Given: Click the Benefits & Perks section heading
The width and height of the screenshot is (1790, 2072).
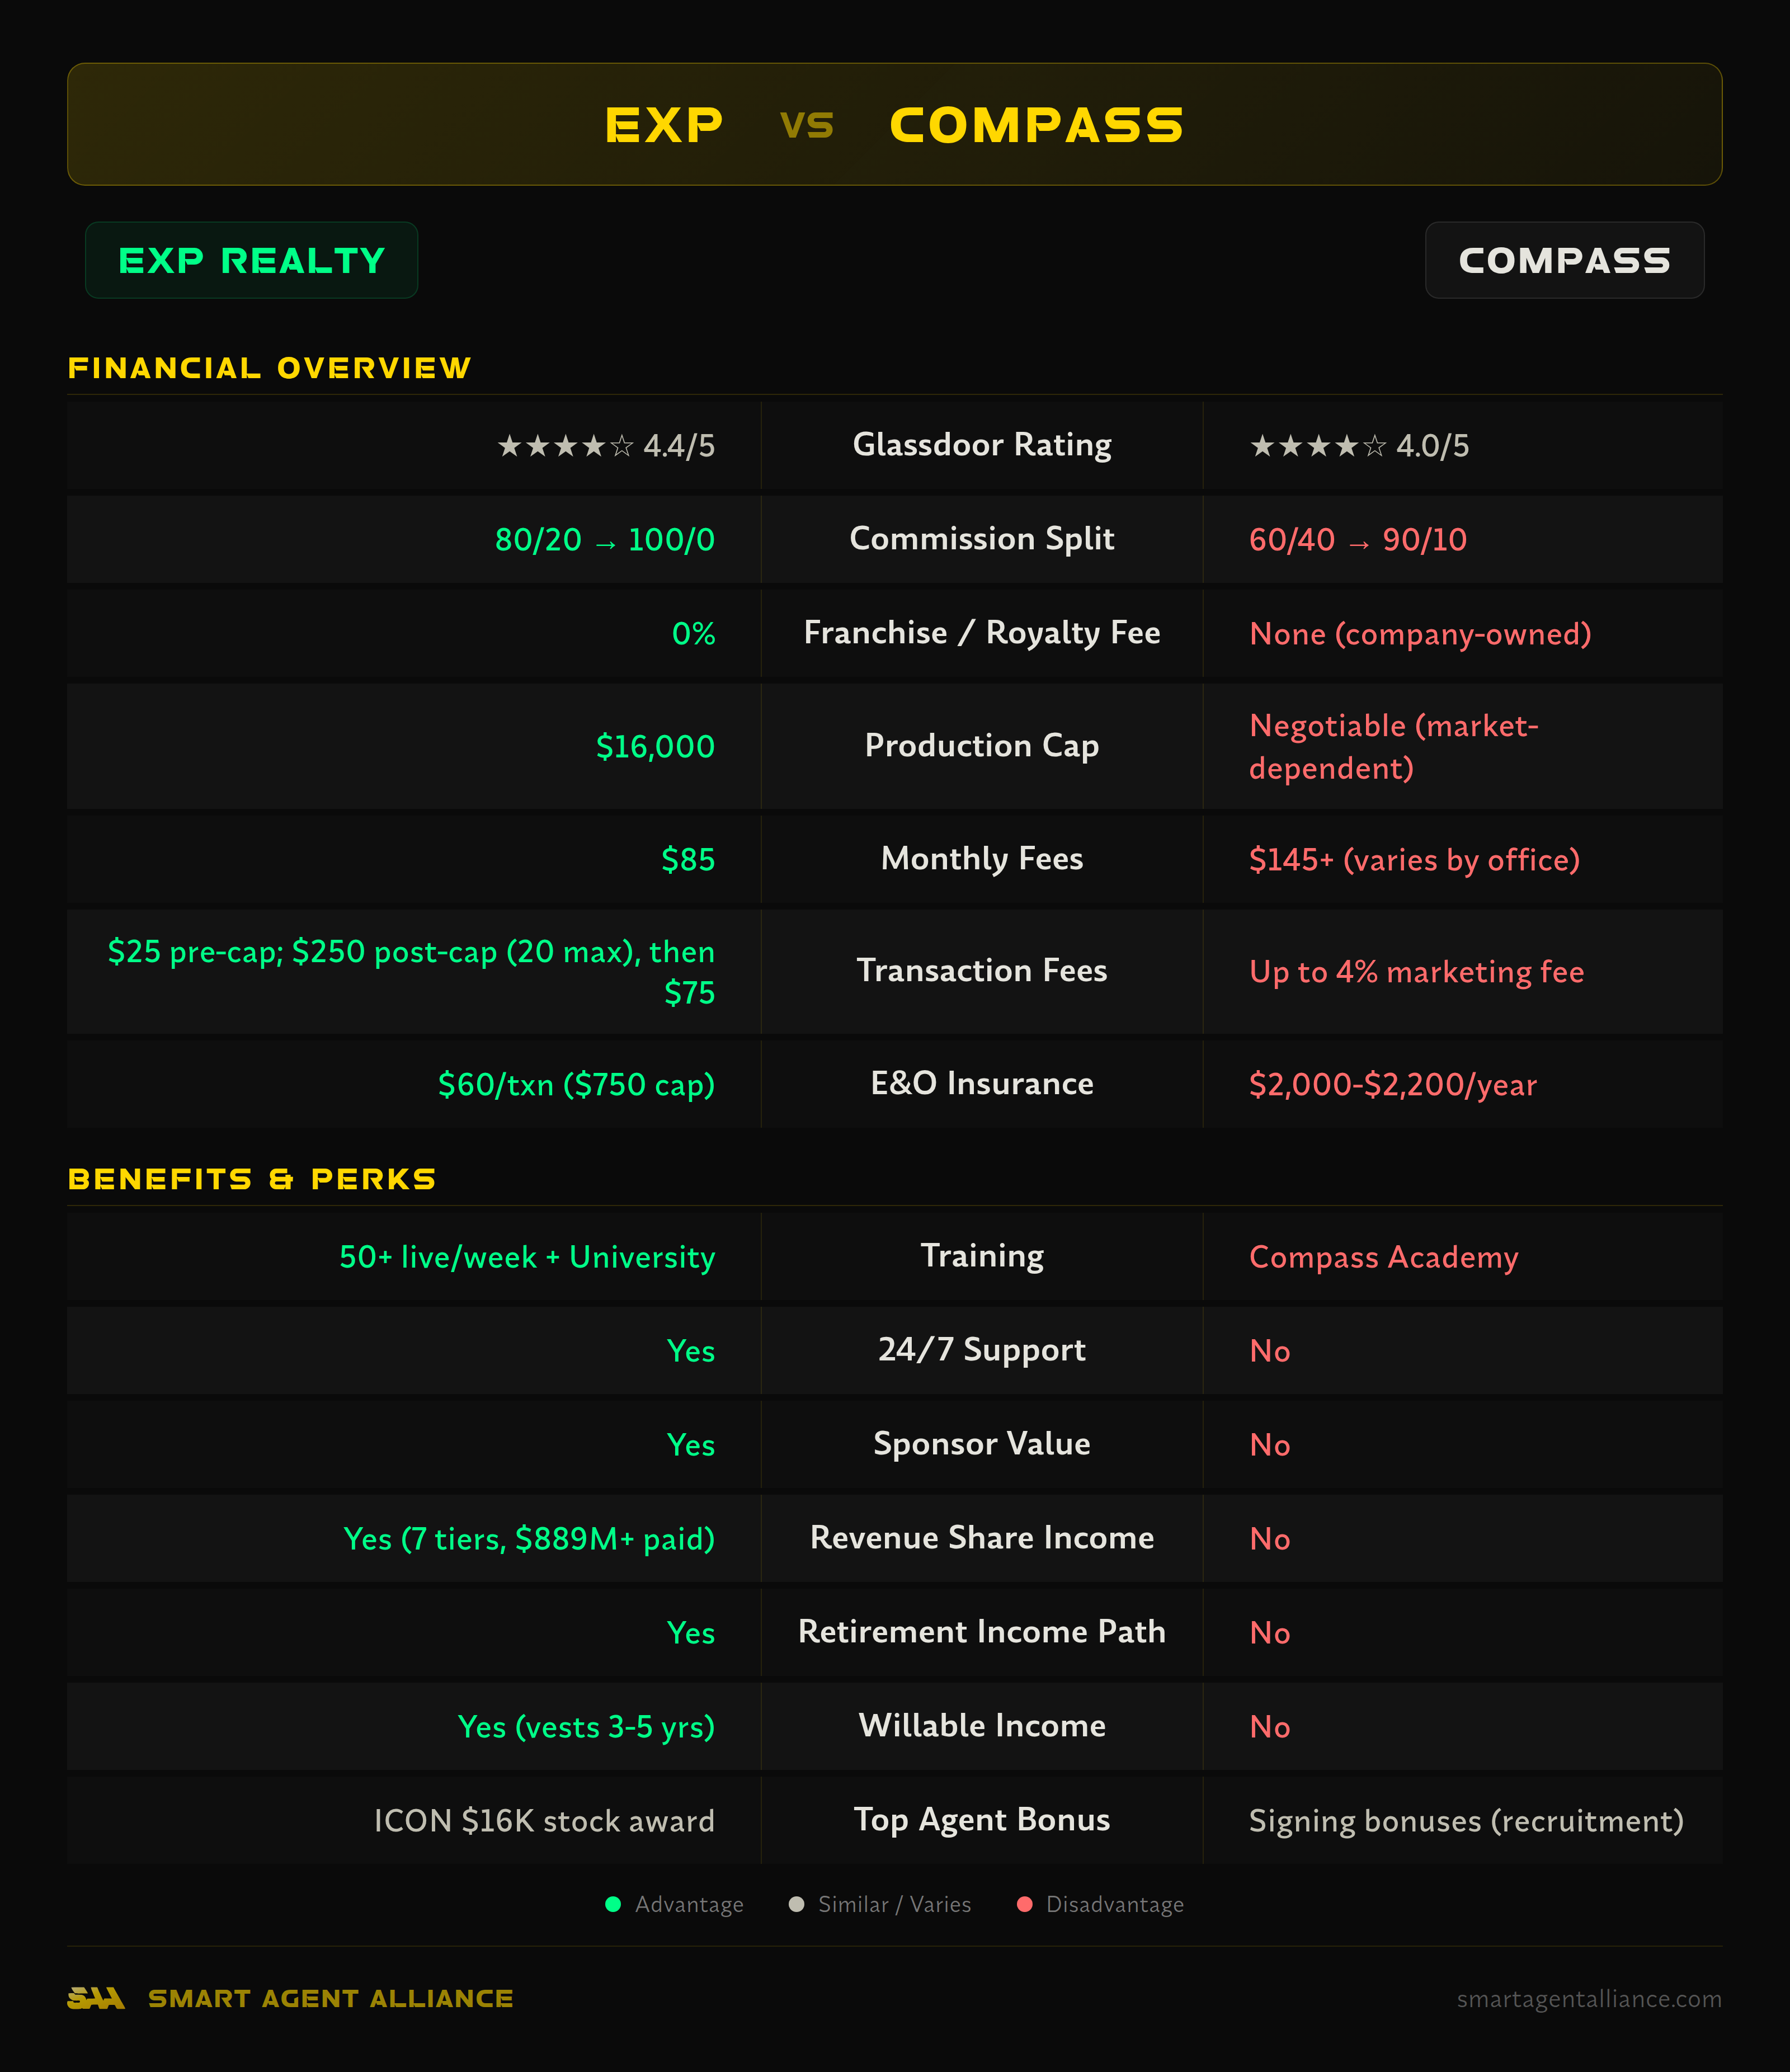Looking at the screenshot, I should [x=252, y=1179].
